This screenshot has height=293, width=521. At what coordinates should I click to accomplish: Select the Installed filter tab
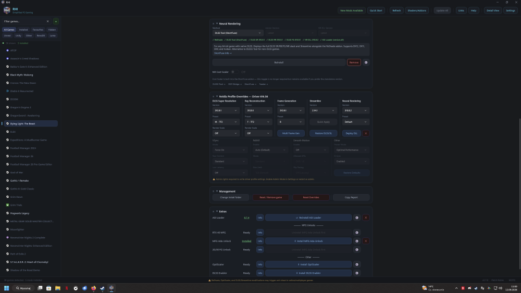pos(23,30)
